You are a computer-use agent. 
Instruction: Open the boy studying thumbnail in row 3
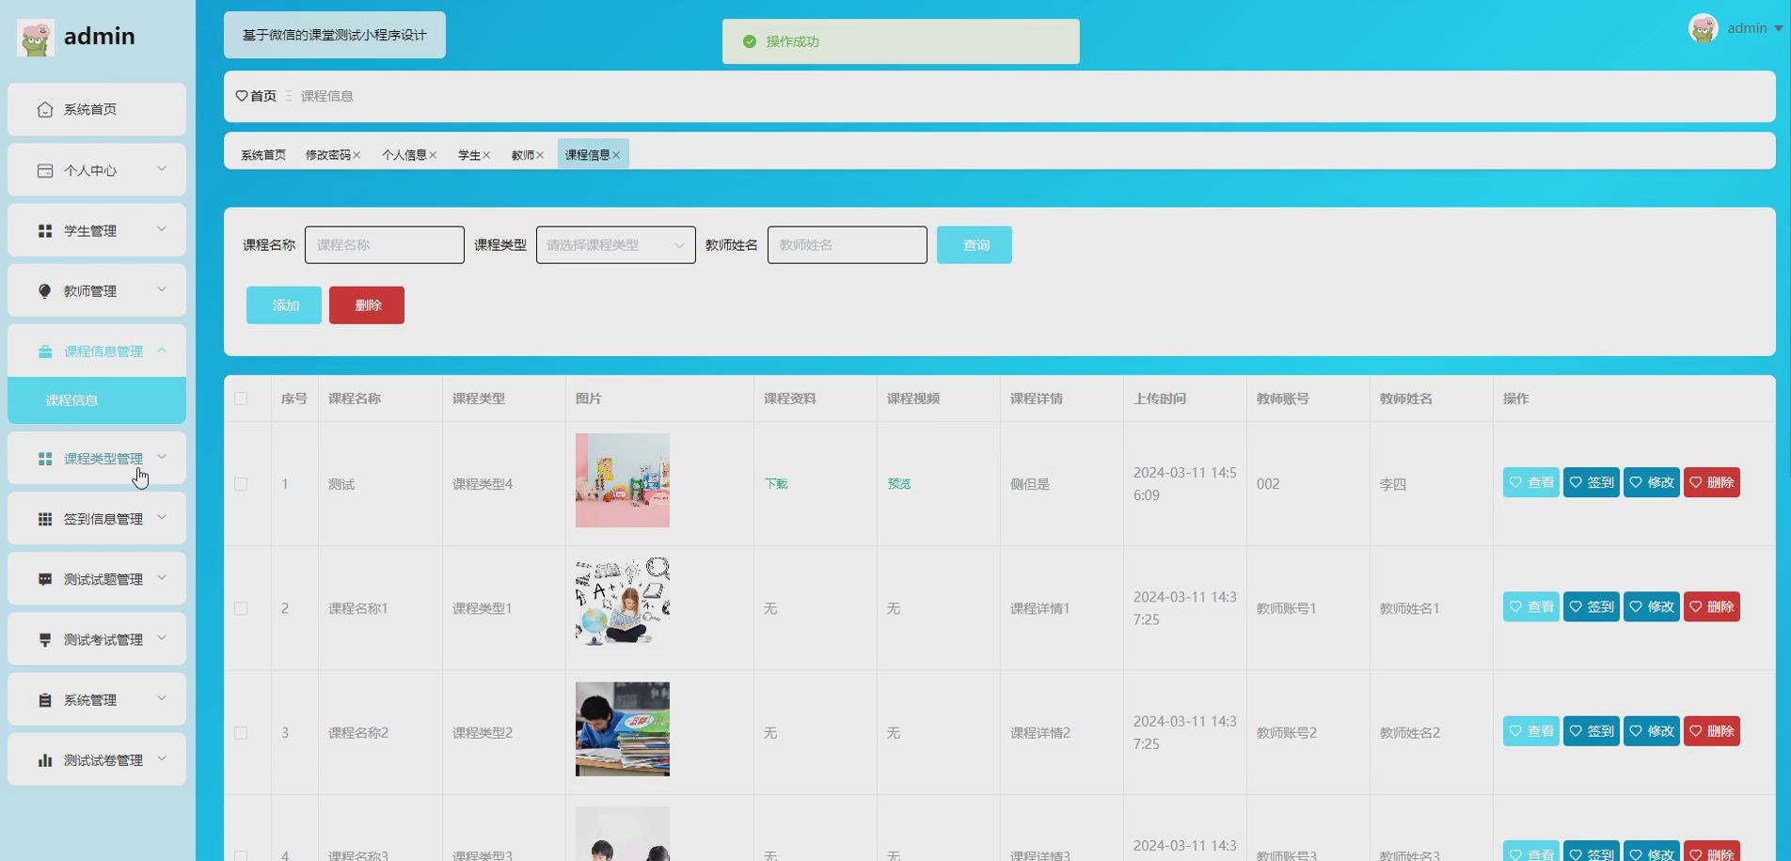[623, 729]
